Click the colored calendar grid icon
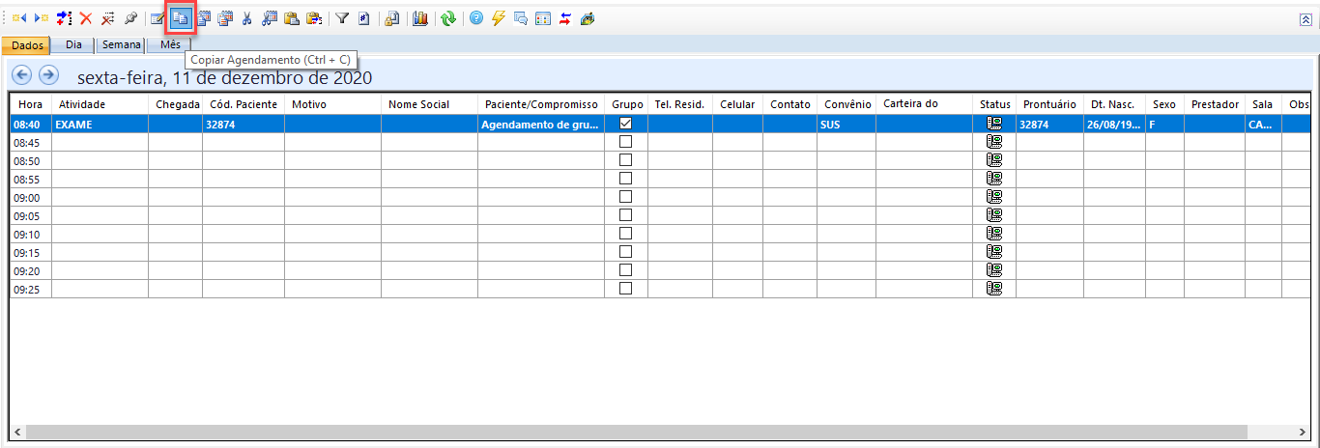The image size is (1320, 448). pyautogui.click(x=543, y=17)
